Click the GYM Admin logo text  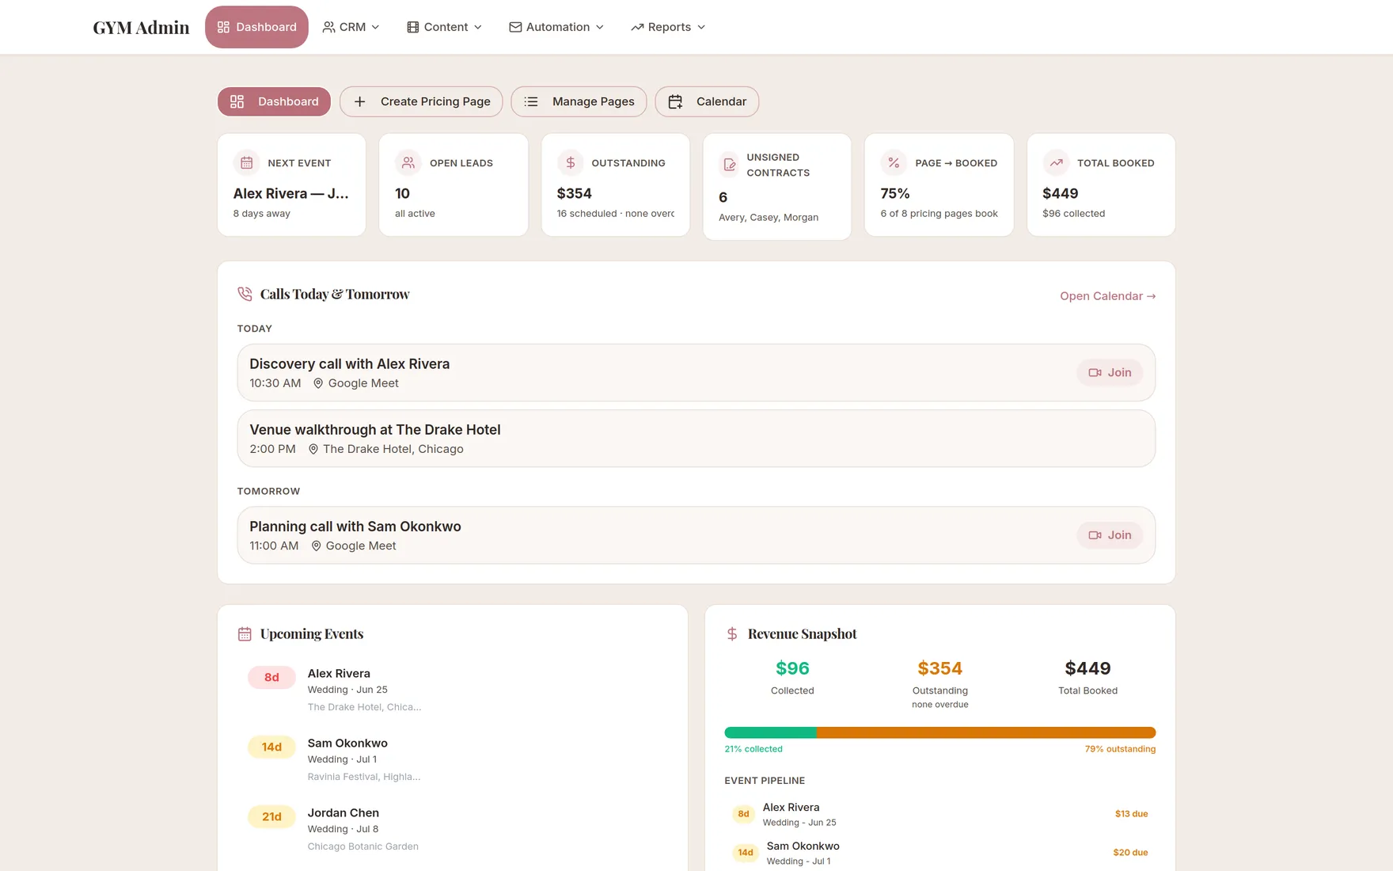(141, 28)
